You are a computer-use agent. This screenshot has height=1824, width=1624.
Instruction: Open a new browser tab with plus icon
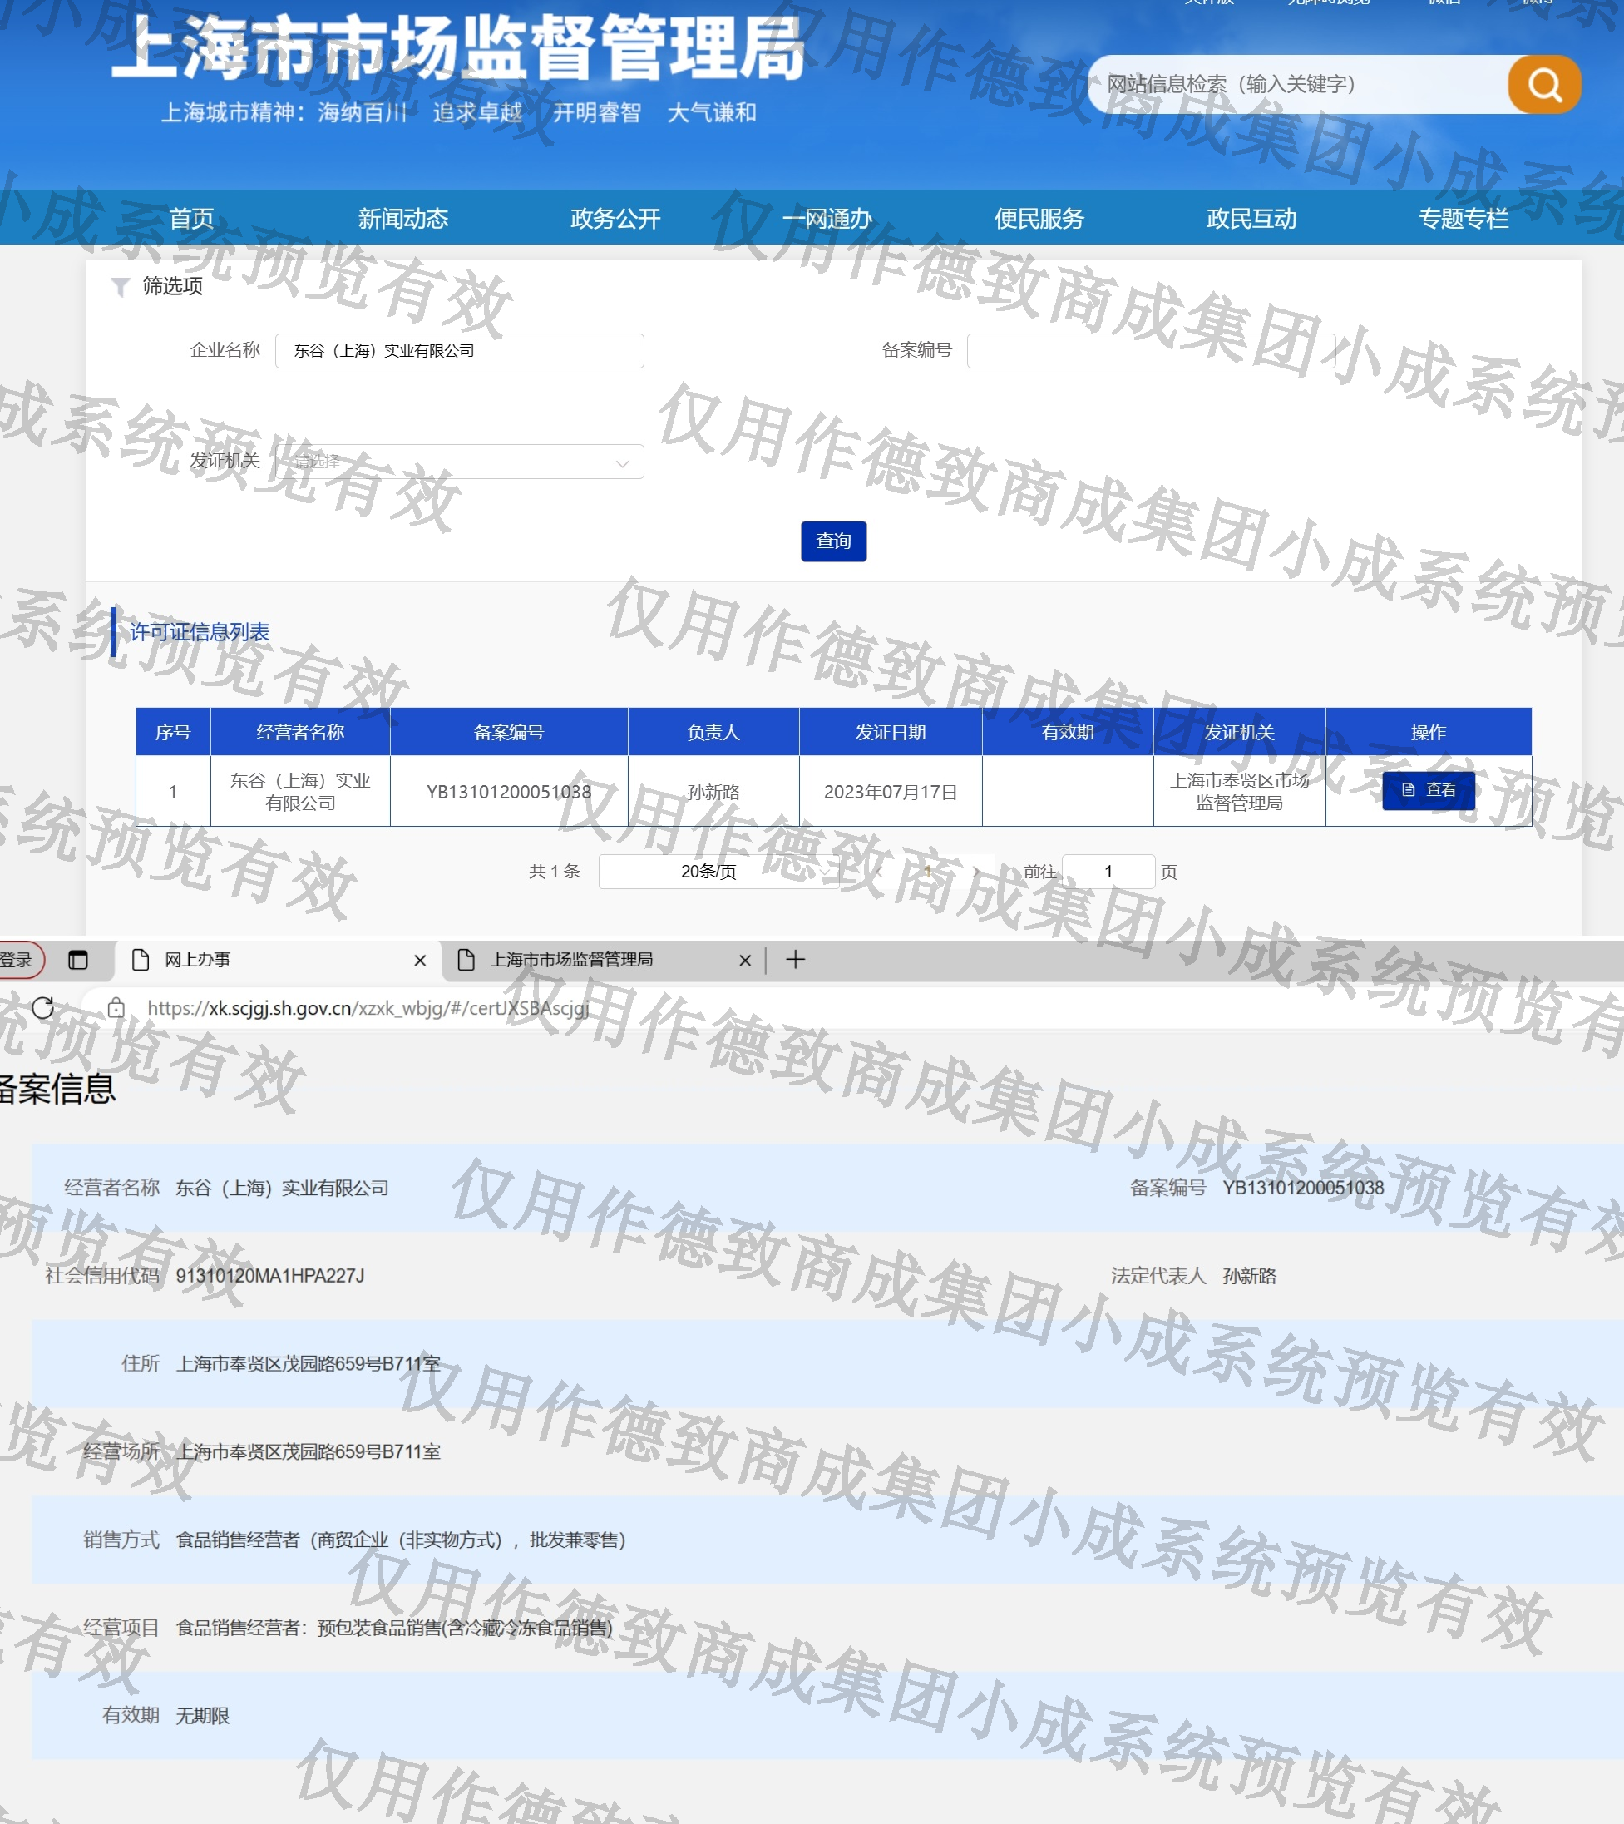(x=795, y=959)
